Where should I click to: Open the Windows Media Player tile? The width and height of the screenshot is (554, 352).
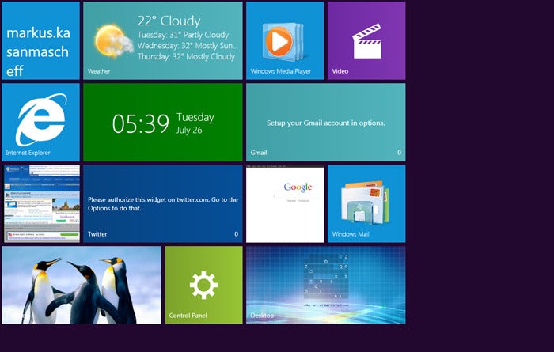(284, 40)
